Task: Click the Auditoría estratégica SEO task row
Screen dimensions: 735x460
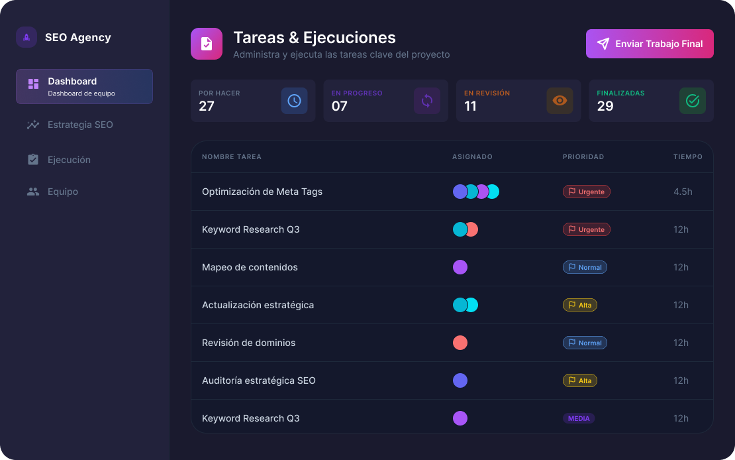Action: coord(259,380)
